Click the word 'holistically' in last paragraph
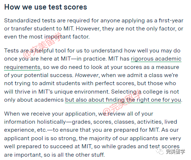This screenshot has width=191, height=160. (51, 122)
